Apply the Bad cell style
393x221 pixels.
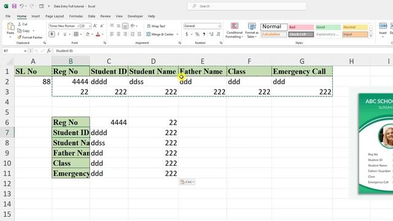click(301, 27)
